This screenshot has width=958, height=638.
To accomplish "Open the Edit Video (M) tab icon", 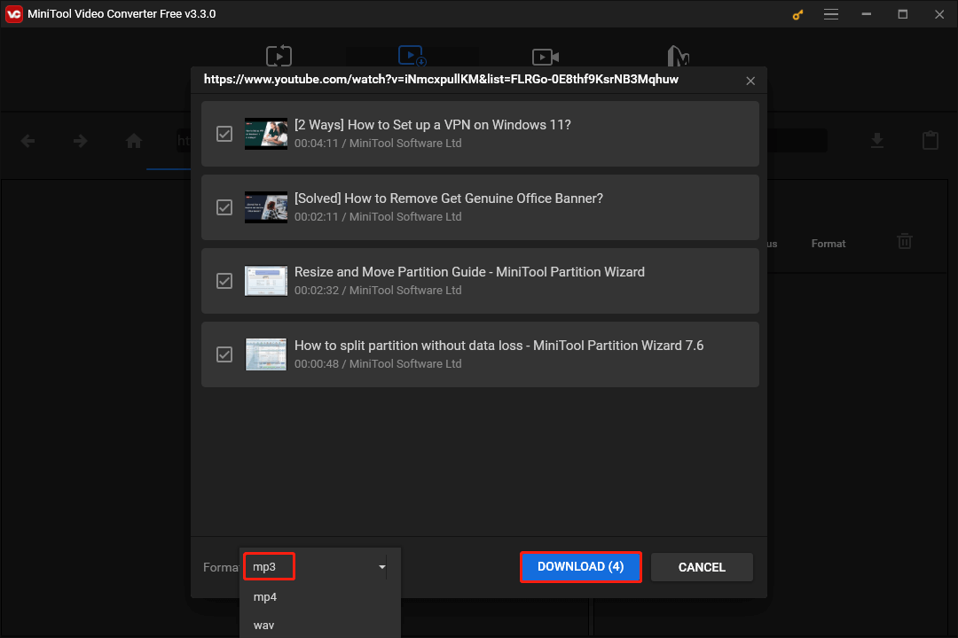I will [x=679, y=56].
